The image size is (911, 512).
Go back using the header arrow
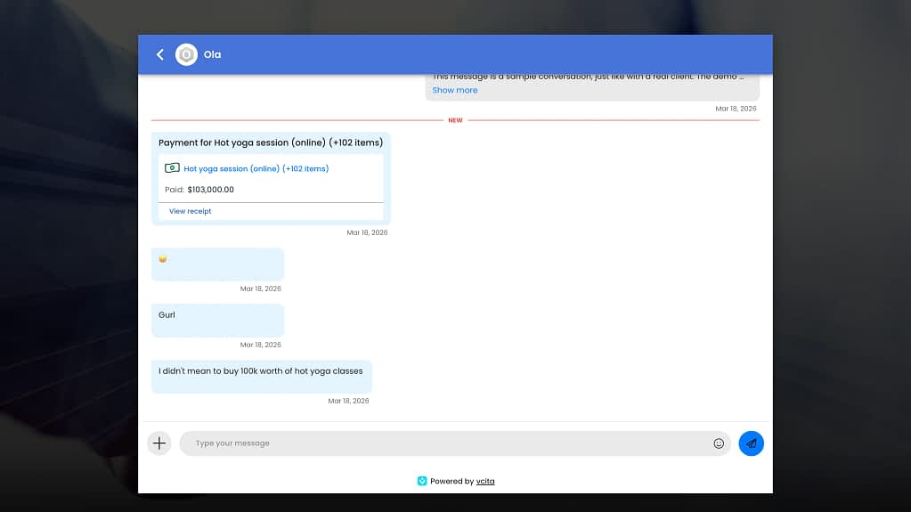click(x=159, y=54)
